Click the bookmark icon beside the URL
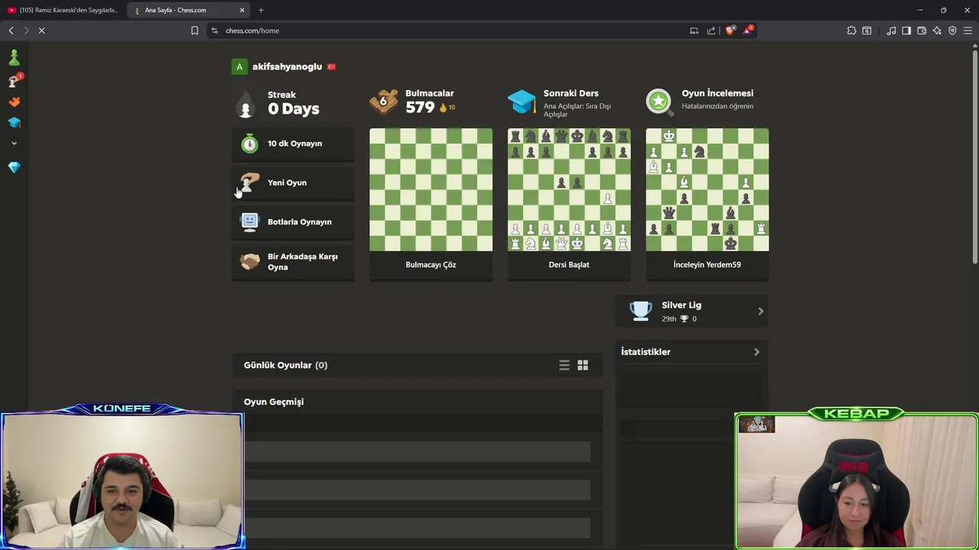 [x=194, y=31]
